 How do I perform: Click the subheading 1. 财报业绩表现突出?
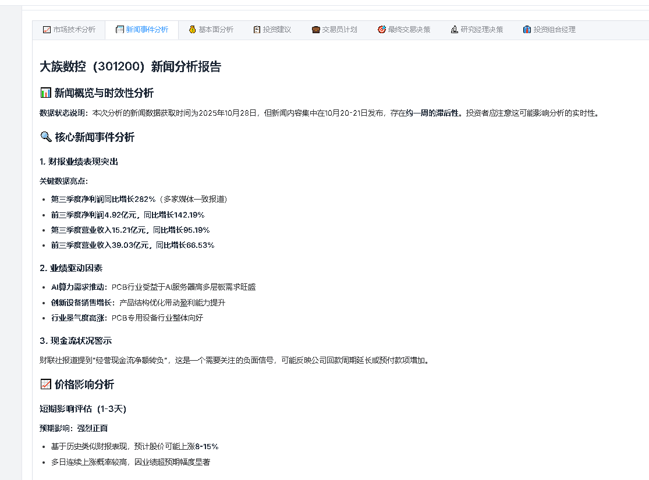(x=79, y=161)
